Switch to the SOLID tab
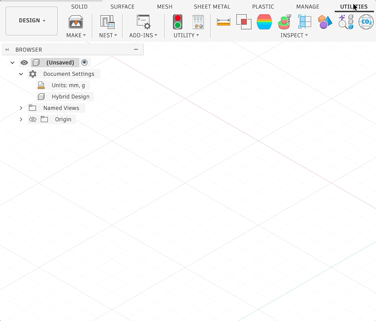The width and height of the screenshot is (376, 321). coord(80,7)
